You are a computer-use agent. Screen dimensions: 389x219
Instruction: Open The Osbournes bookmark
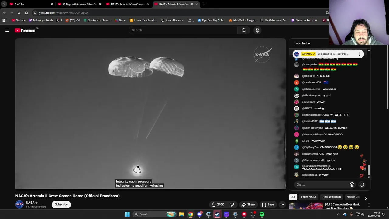[x=274, y=20]
